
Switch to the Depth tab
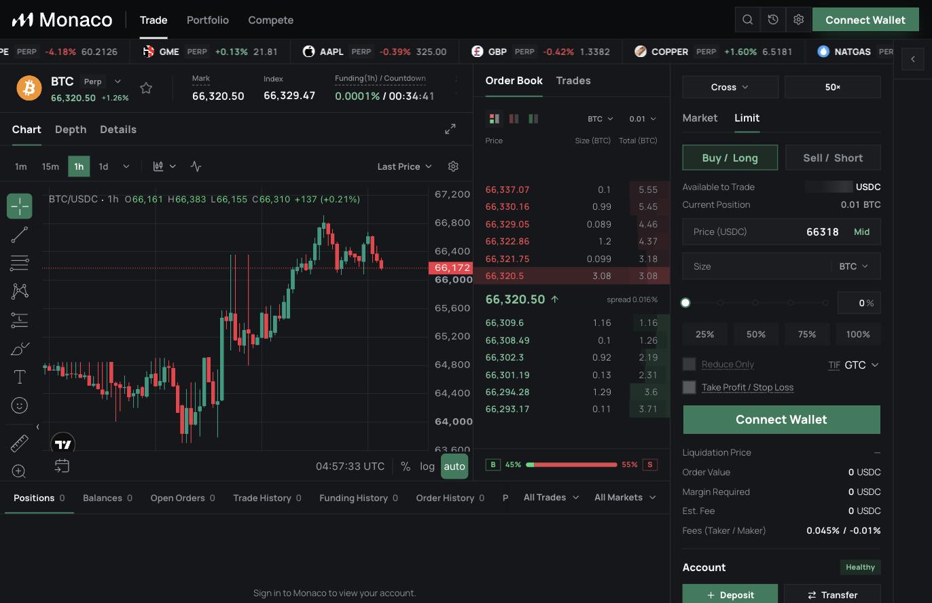(71, 129)
